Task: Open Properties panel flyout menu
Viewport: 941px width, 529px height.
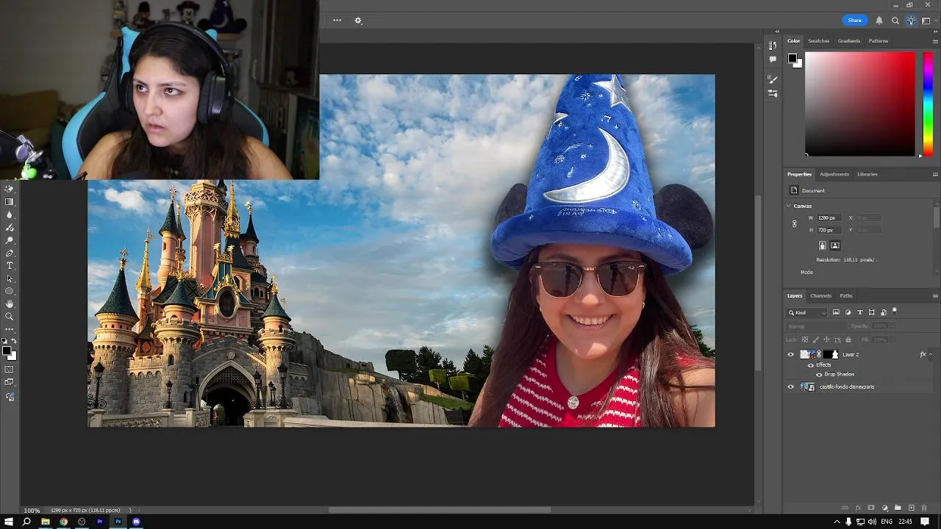Action: (x=935, y=174)
